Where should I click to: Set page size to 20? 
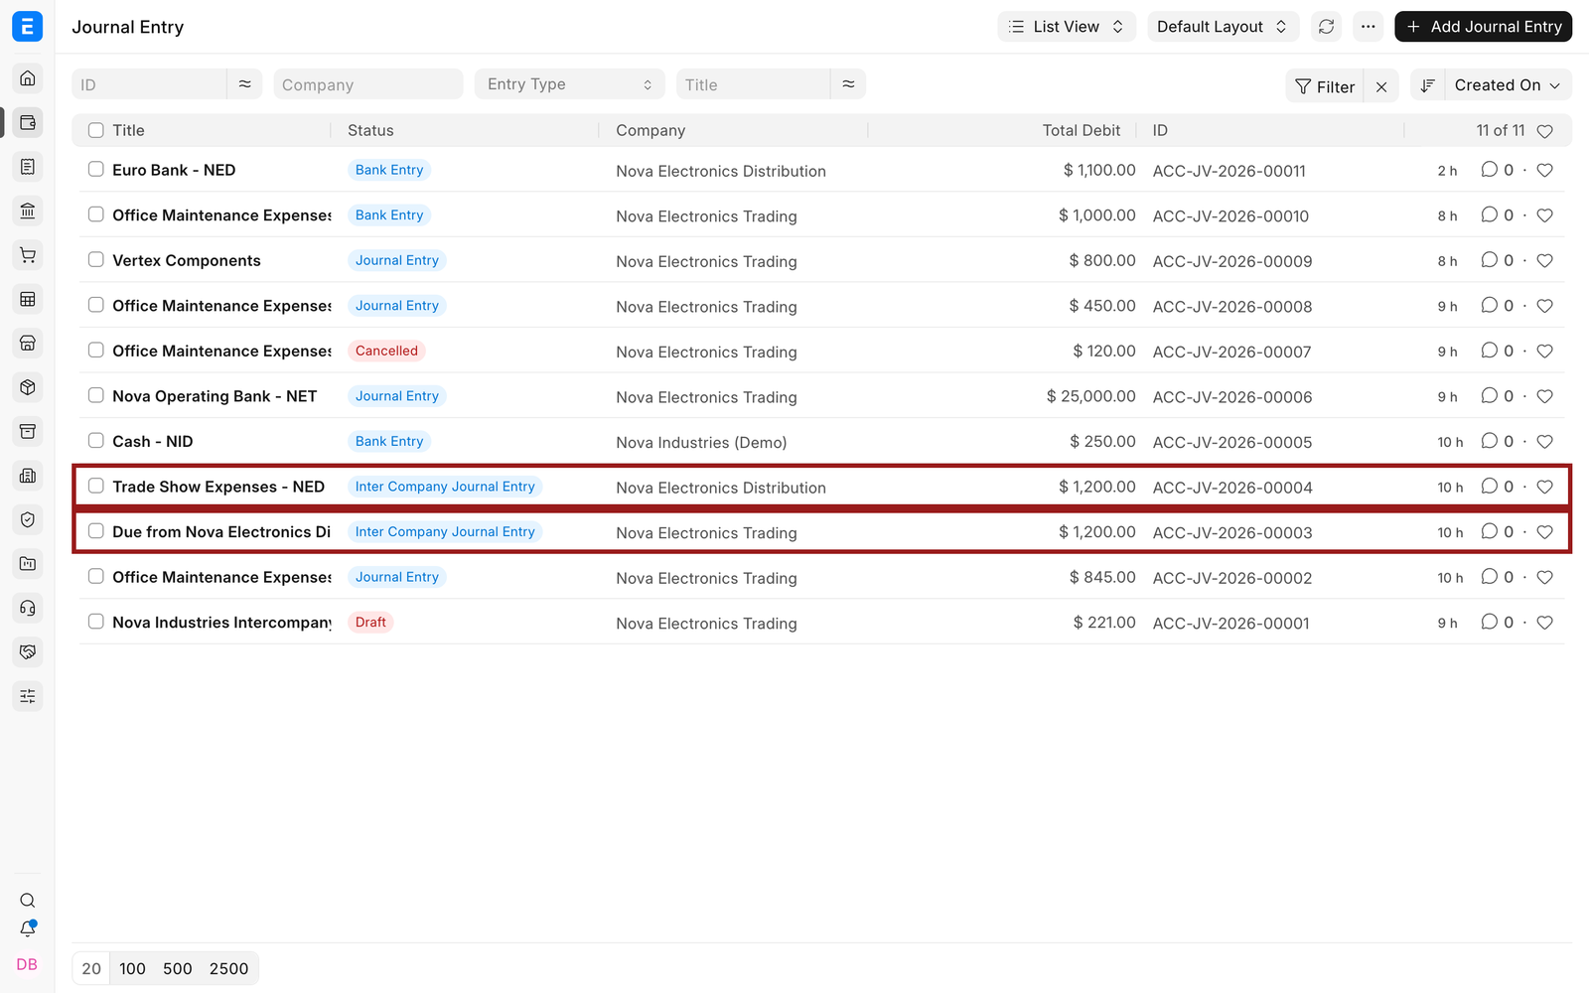click(x=91, y=968)
